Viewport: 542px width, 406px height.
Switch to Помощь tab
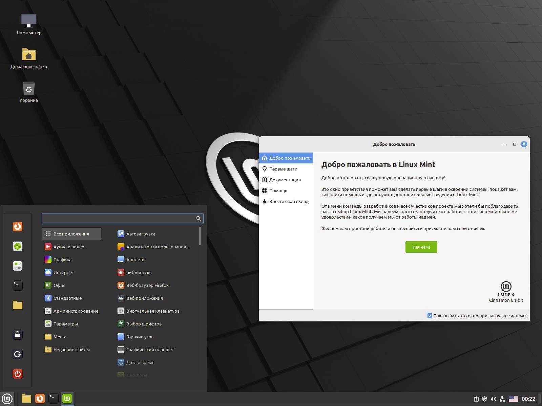coord(286,190)
